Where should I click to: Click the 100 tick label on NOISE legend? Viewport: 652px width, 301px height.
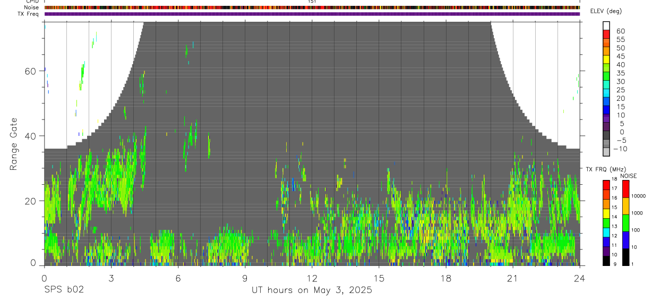click(636, 230)
